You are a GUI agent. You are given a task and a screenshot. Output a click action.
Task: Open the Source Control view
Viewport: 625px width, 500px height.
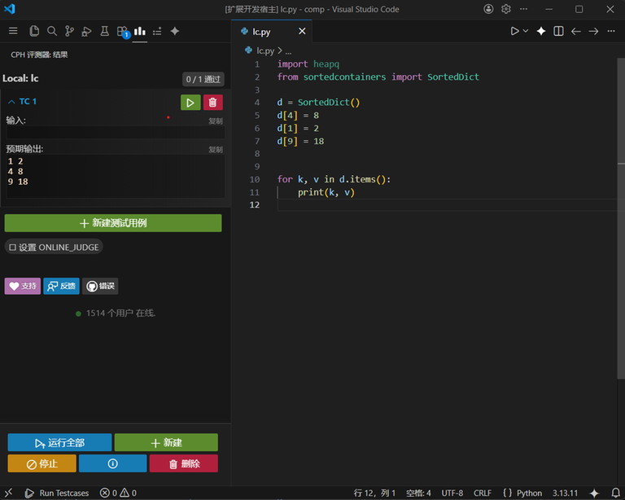point(69,31)
